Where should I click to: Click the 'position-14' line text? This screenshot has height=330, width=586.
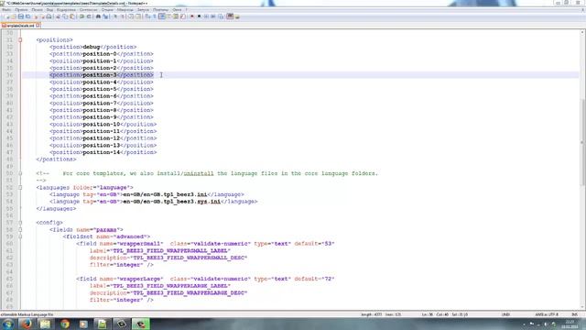click(103, 152)
